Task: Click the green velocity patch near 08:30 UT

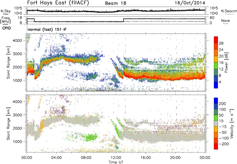Action: (91, 137)
